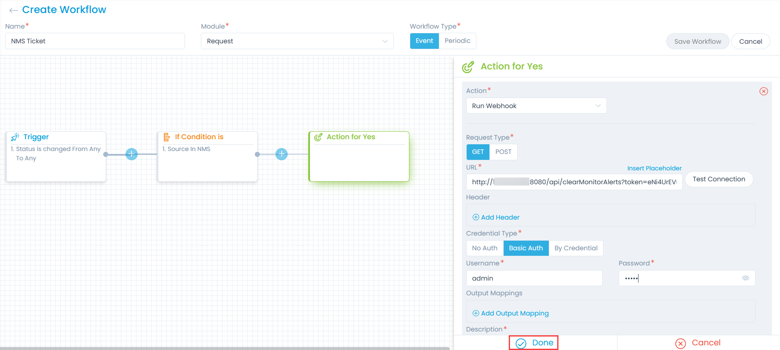Click the Action for Yes panel header icon
This screenshot has height=350, width=780.
(x=468, y=67)
